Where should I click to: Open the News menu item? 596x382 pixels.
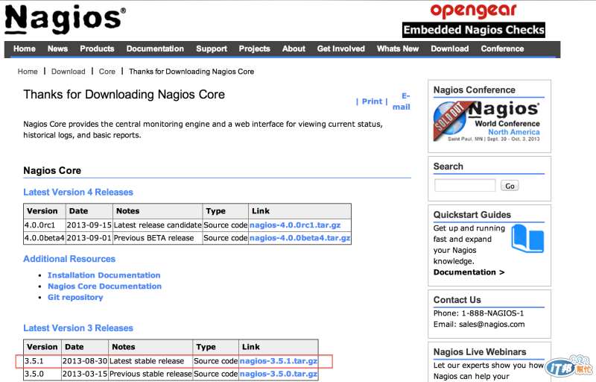point(58,48)
